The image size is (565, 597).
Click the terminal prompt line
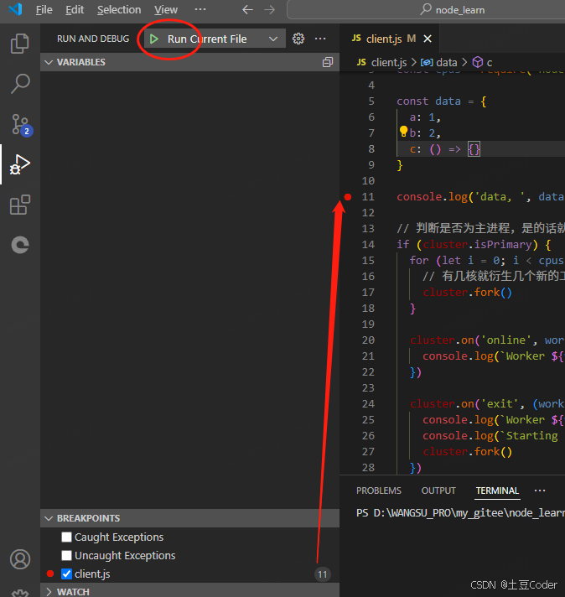point(460,513)
